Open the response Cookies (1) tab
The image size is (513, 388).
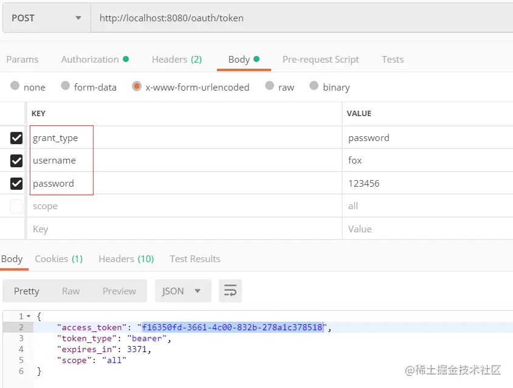[x=59, y=259]
